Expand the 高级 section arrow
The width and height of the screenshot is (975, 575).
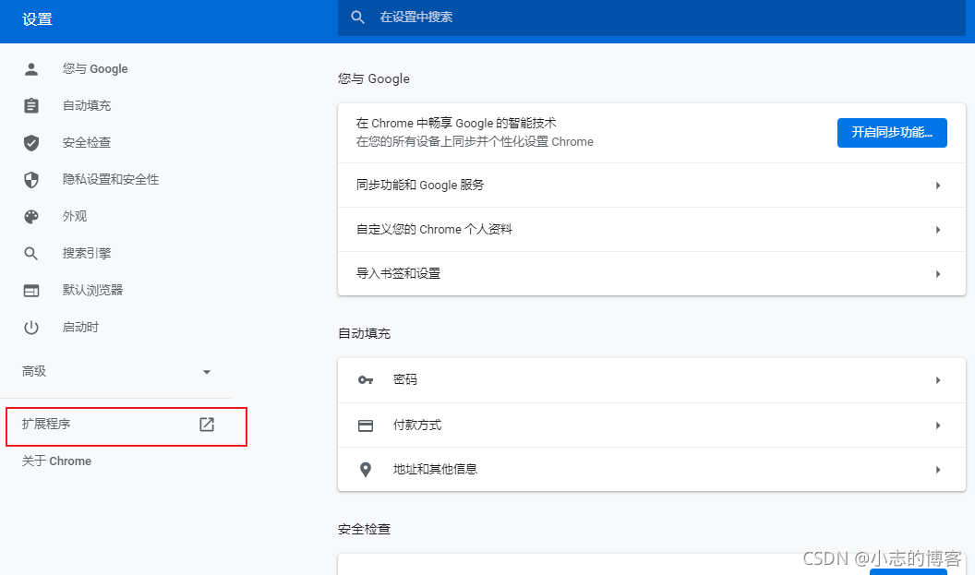click(x=207, y=372)
